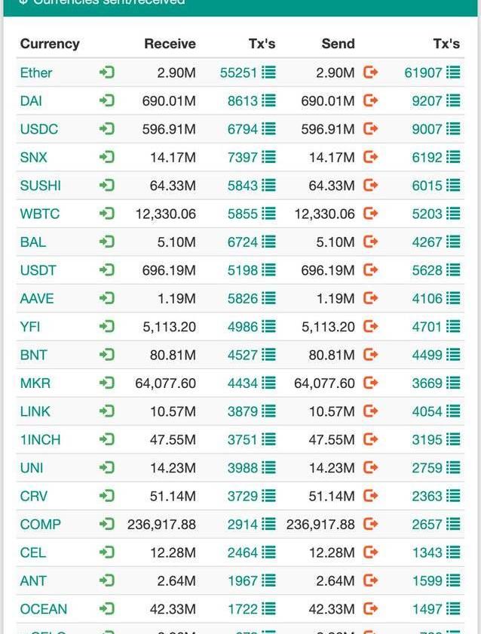Click the Receive column header
Screen dimensions: 481x634
click(x=170, y=44)
